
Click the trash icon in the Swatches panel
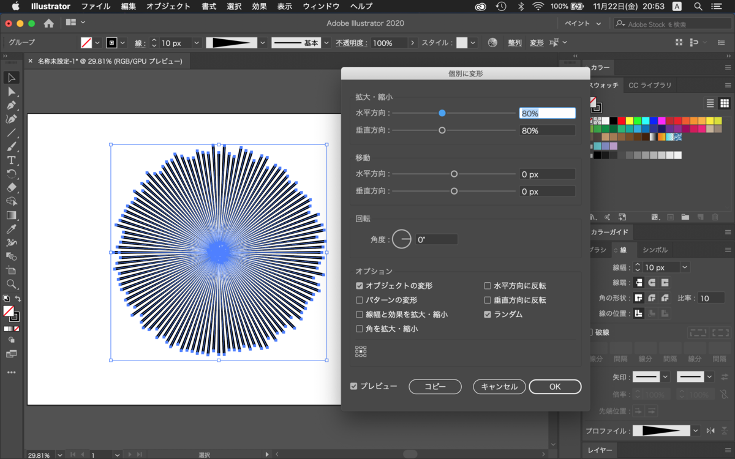(715, 217)
